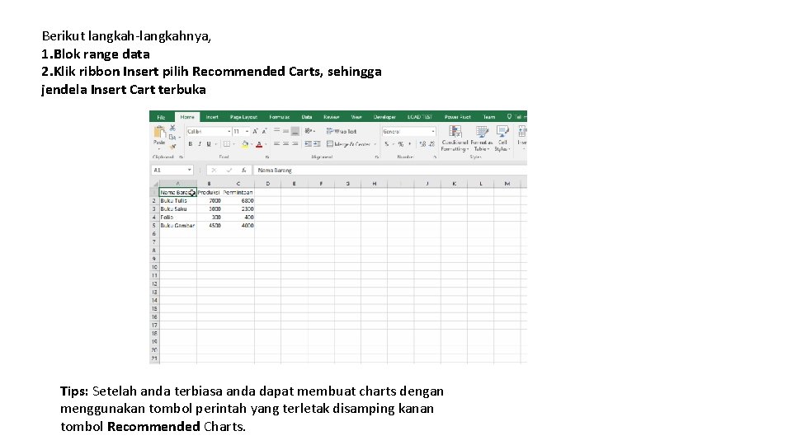Viewport: 792px width, 445px height.
Task: Apply the yellow Fill Color bucket
Action: click(245, 144)
